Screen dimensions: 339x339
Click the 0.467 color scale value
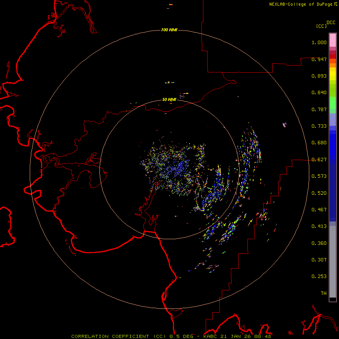click(x=319, y=210)
